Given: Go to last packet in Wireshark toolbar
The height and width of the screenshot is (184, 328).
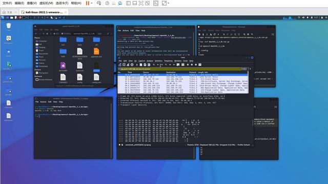Looking at the screenshot, I should (174, 65).
